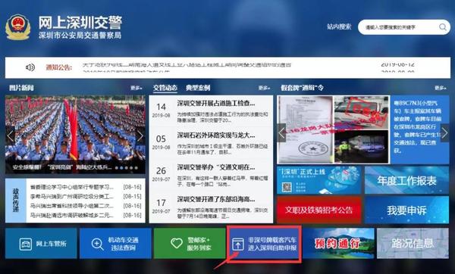The width and height of the screenshot is (455, 274).
Task: Open 非深号牌载客汽车进入深圳自助申报 tile
Action: [x=264, y=244]
